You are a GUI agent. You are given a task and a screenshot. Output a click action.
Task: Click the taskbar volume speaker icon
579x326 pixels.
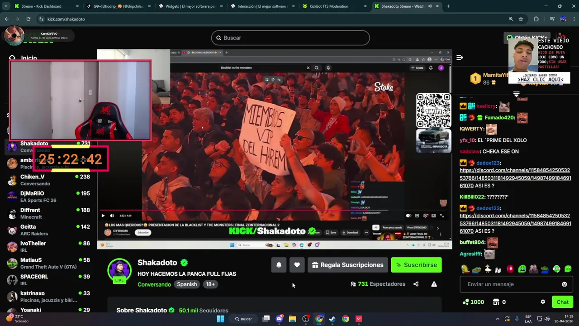tap(548, 319)
